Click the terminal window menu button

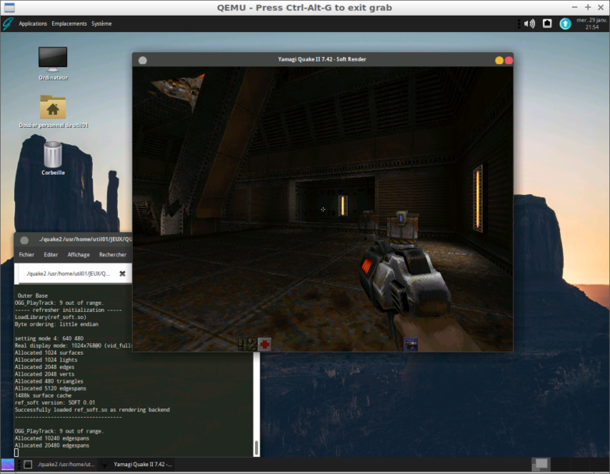tap(24, 240)
